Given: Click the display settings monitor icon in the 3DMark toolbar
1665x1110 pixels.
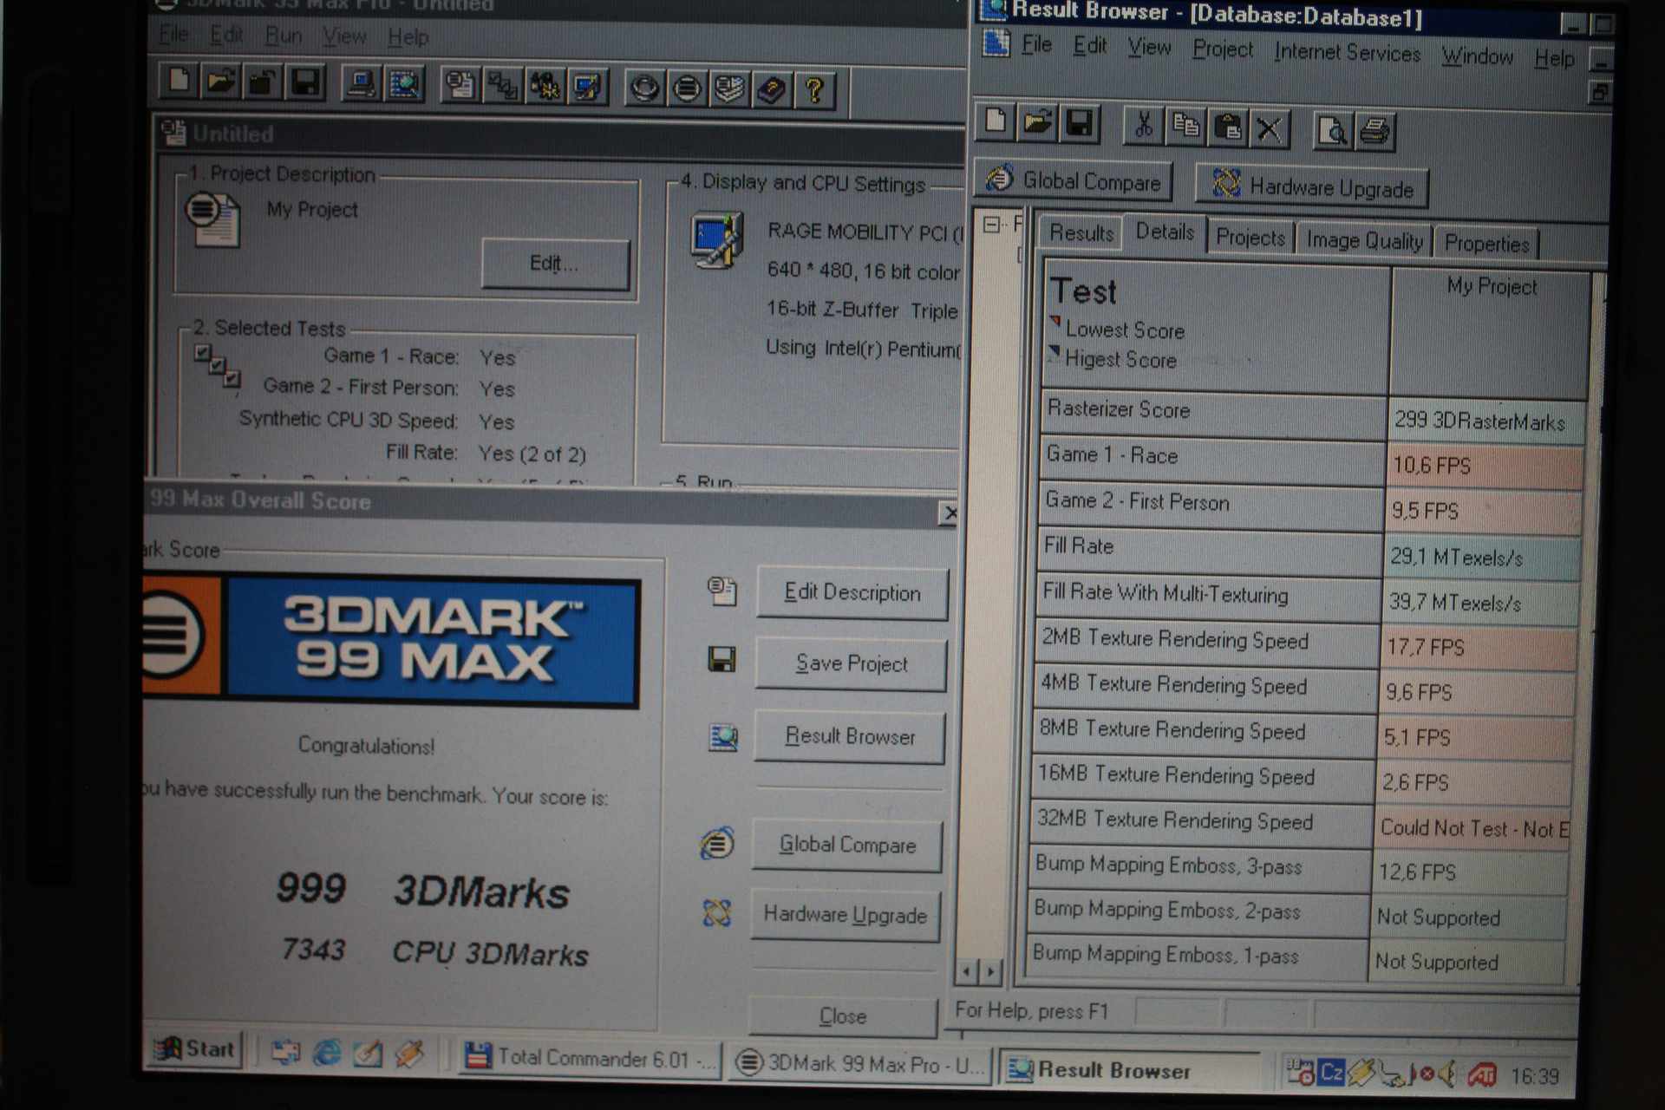Looking at the screenshot, I should [588, 88].
